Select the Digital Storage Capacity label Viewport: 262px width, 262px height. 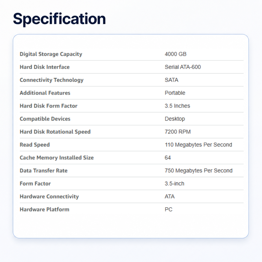(51, 54)
